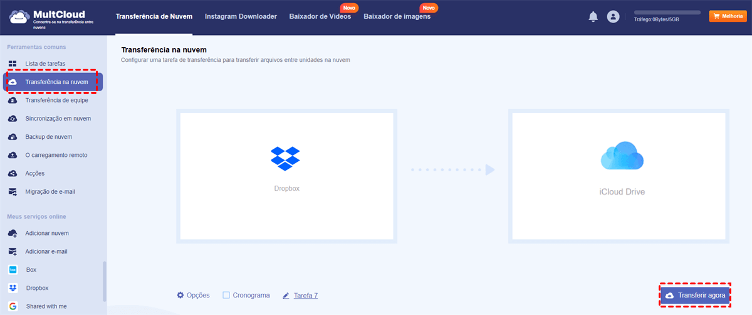
Task: Click the O carregamento remoto icon
Action: 13,155
